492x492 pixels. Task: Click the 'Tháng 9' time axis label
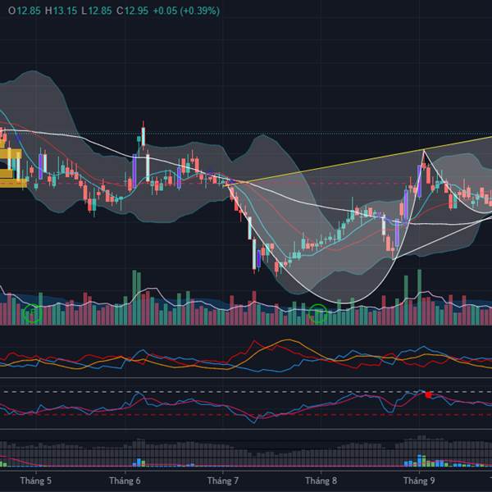419,481
